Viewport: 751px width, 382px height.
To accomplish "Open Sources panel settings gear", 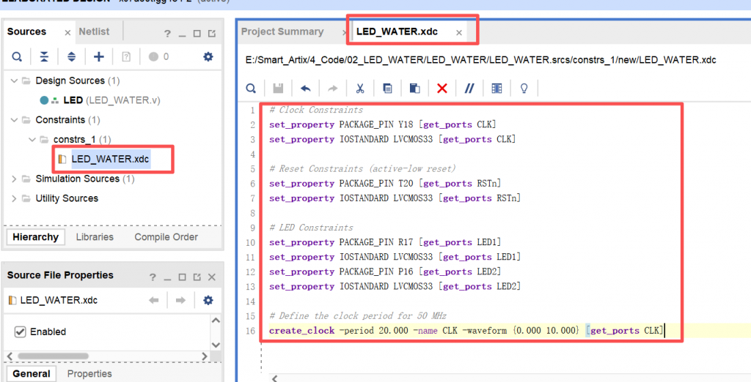I will pyautogui.click(x=208, y=57).
